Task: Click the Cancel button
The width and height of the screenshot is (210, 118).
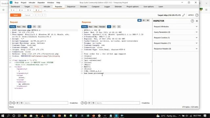Action: click(28, 15)
